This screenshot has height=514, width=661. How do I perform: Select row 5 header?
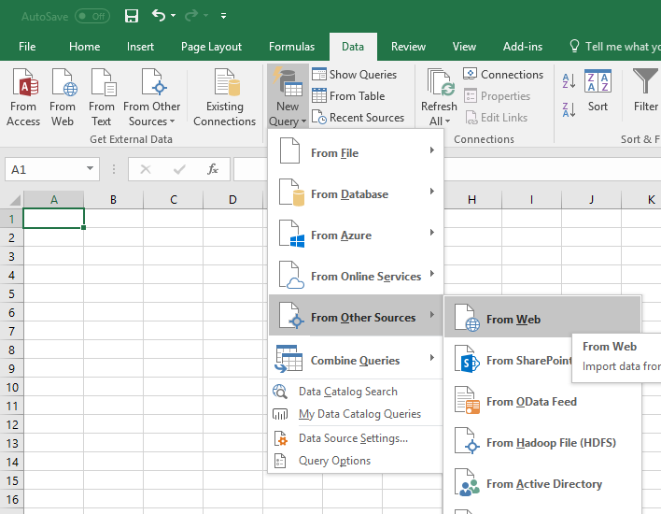(x=12, y=293)
